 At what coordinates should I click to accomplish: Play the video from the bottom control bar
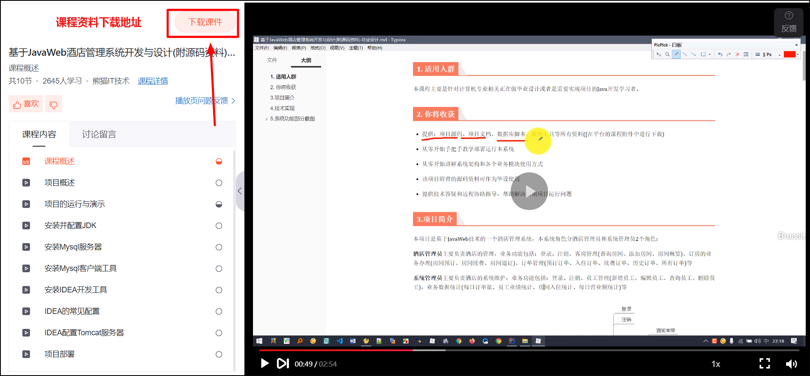point(265,364)
